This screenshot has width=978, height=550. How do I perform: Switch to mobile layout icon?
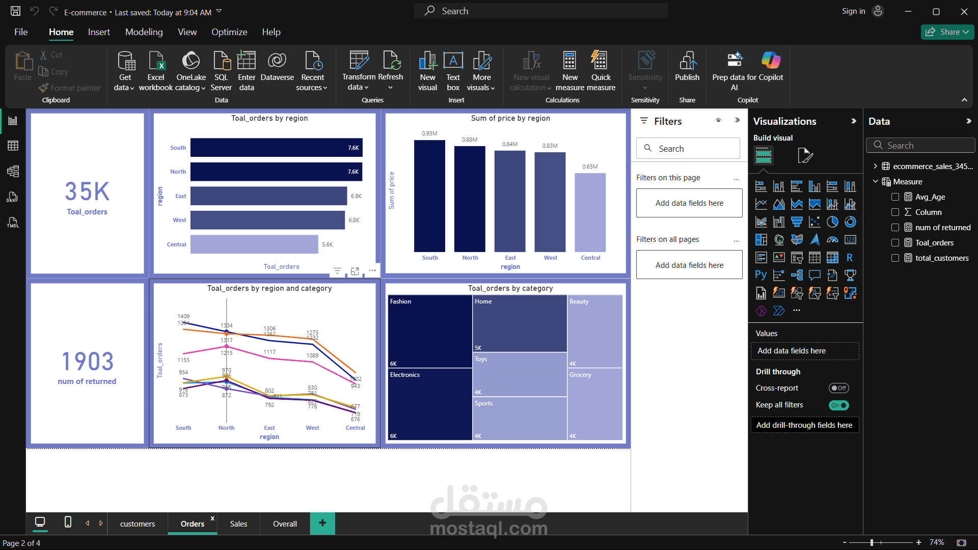click(68, 522)
